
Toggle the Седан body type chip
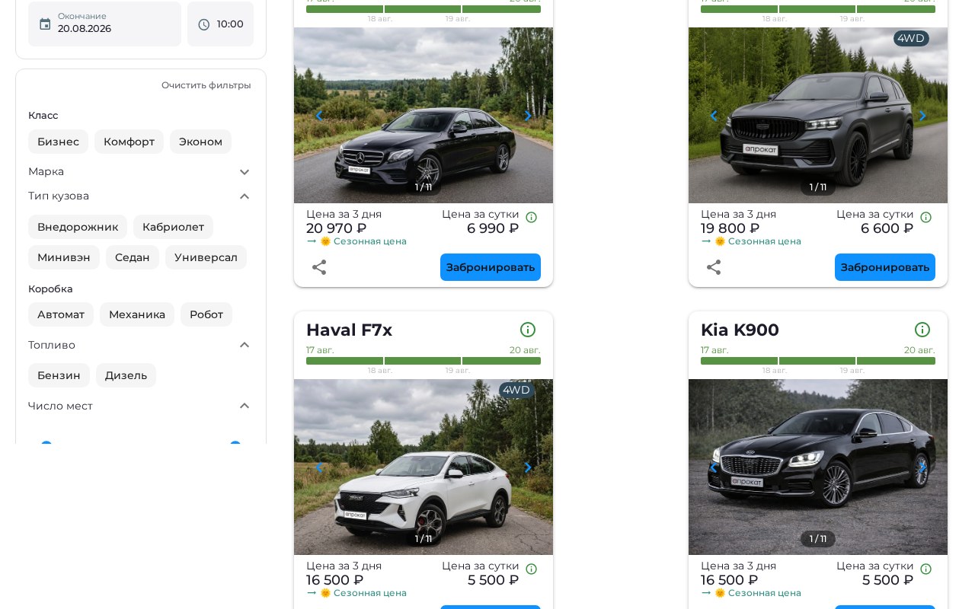coord(133,257)
